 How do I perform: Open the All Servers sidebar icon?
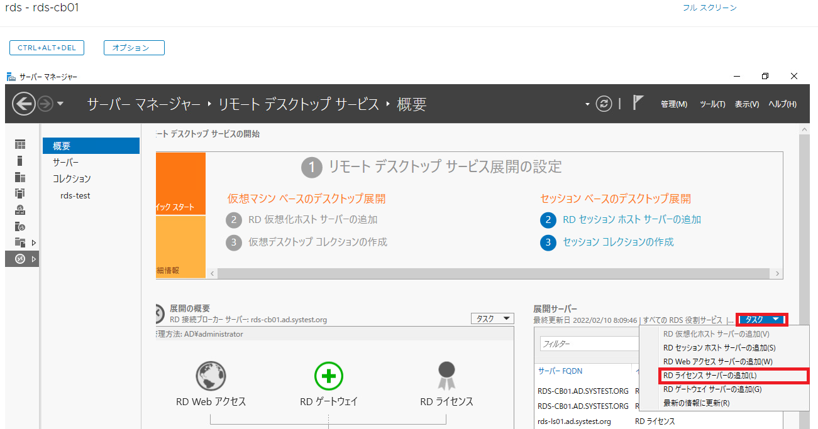click(20, 176)
